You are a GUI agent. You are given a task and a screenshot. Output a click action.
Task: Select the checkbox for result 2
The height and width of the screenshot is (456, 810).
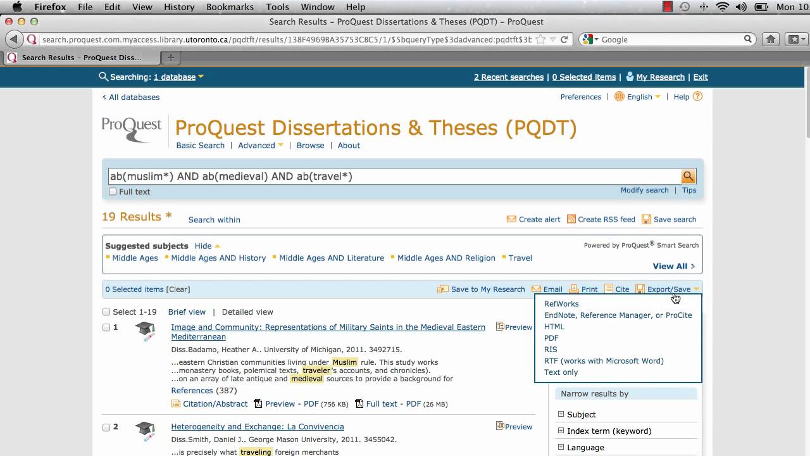[x=106, y=427]
